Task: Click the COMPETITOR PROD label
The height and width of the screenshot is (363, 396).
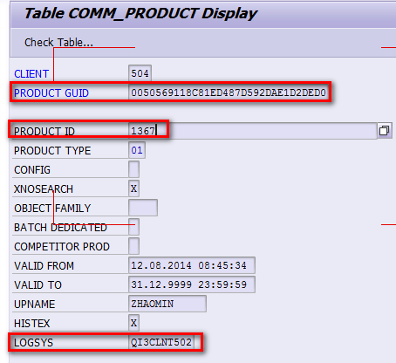Action: point(62,247)
